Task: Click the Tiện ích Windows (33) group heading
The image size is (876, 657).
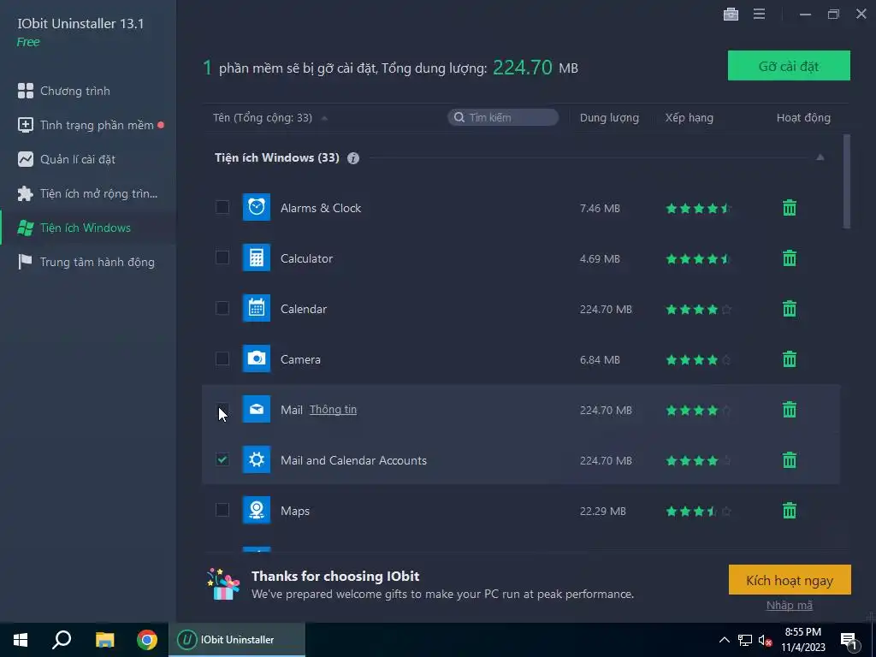Action: (x=277, y=157)
